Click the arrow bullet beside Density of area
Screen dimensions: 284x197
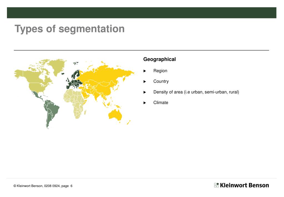[x=145, y=92]
